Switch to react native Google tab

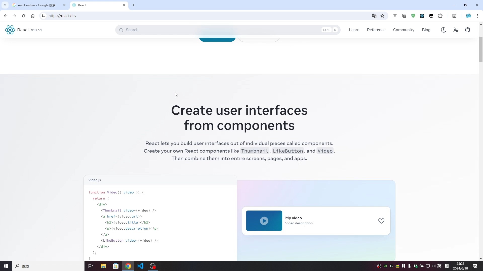(37, 5)
